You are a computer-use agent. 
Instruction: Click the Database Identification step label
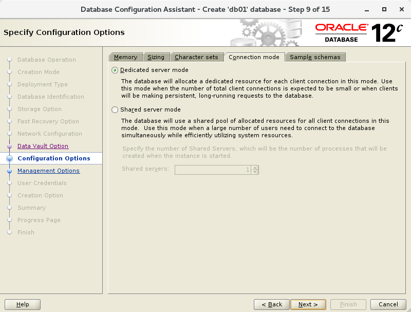point(51,97)
